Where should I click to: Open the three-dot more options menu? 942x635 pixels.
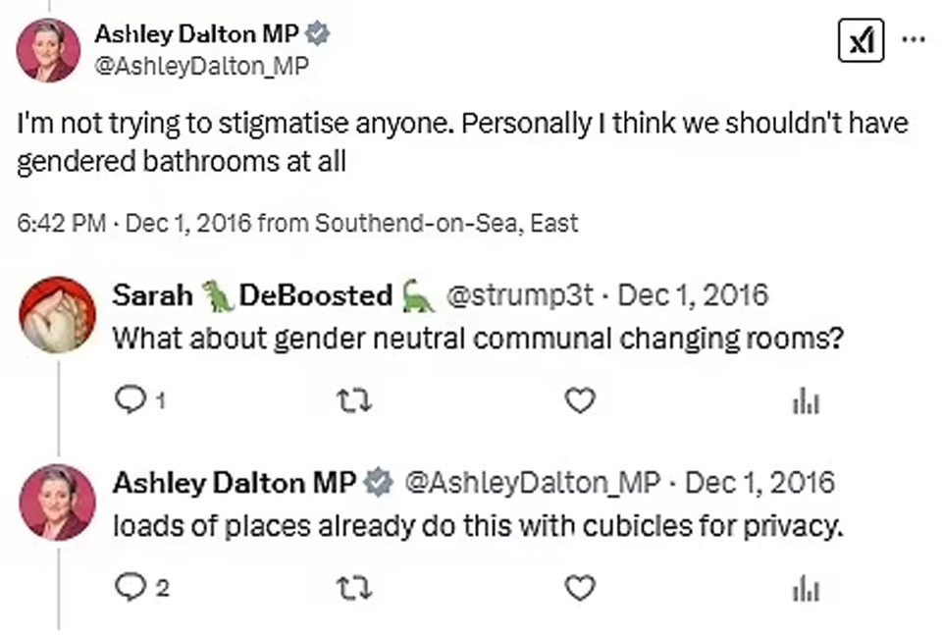pyautogui.click(x=913, y=41)
